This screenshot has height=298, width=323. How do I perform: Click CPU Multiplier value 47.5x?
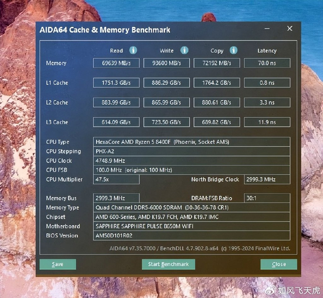click(x=116, y=179)
